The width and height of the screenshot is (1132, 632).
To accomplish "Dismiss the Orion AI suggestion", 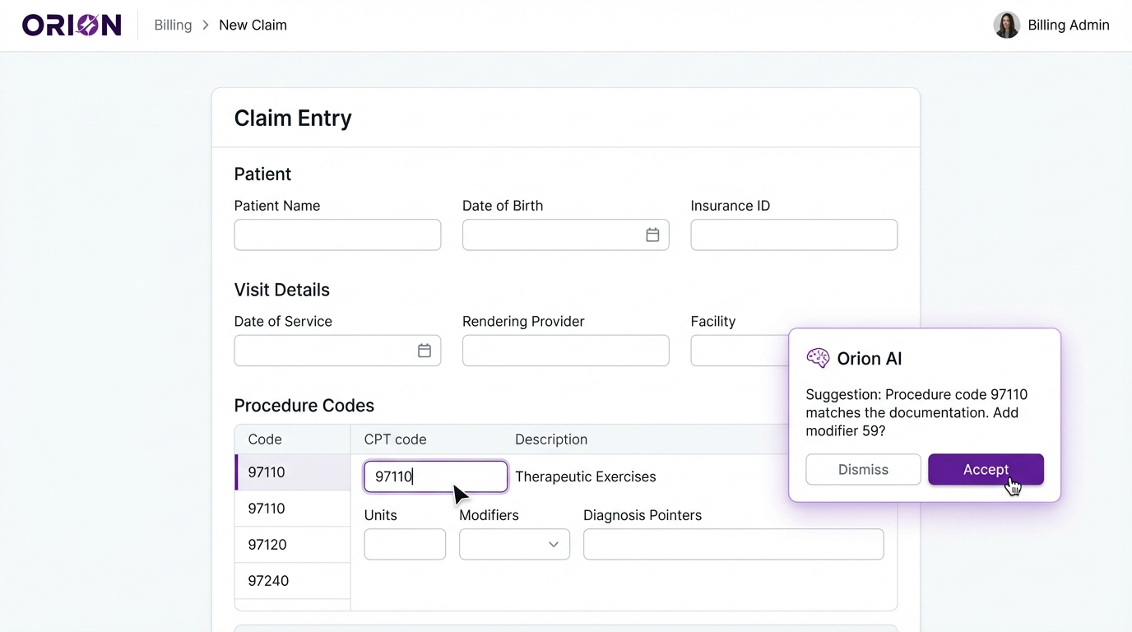I will pyautogui.click(x=863, y=469).
